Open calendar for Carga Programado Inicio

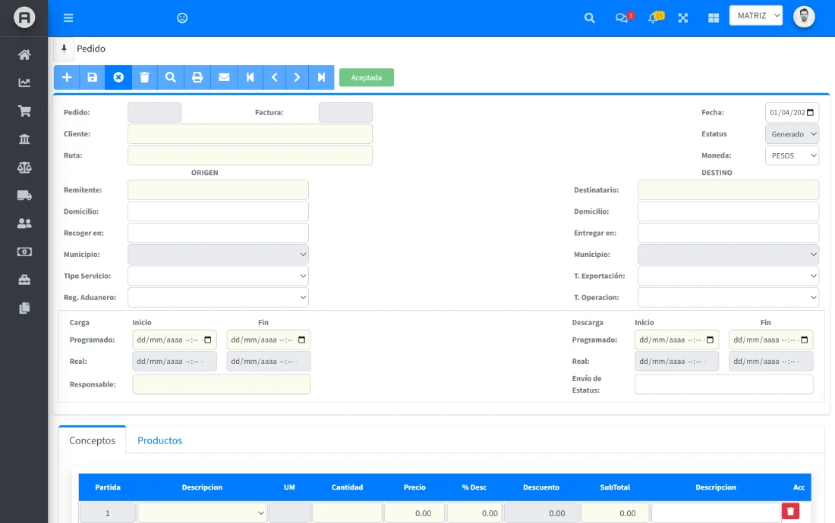pos(208,340)
